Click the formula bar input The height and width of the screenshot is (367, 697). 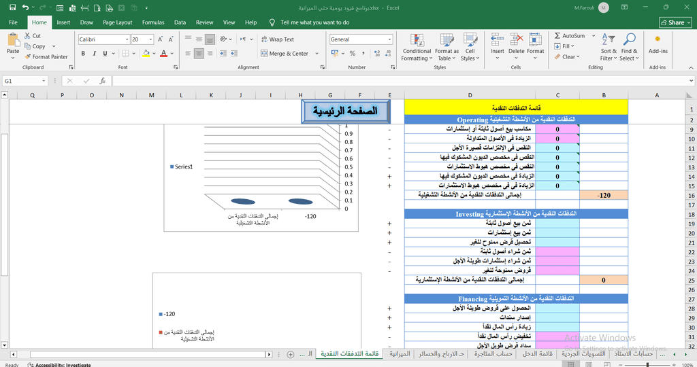tap(400, 81)
